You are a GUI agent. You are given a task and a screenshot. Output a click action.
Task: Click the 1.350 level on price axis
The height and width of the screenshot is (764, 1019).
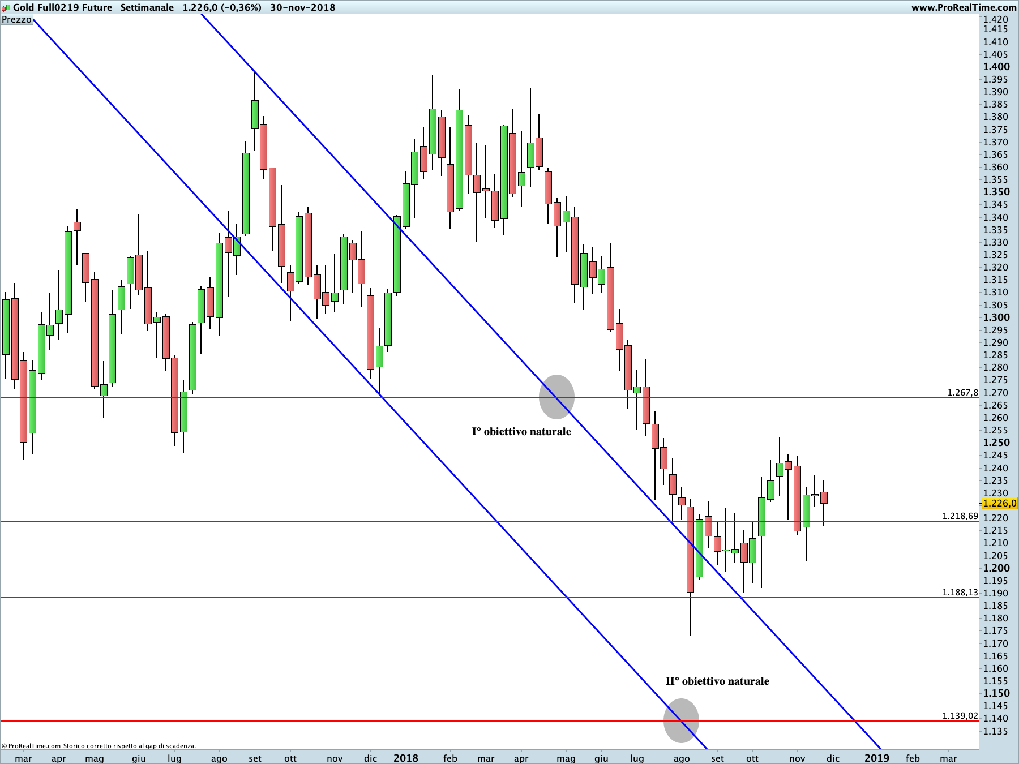point(996,192)
